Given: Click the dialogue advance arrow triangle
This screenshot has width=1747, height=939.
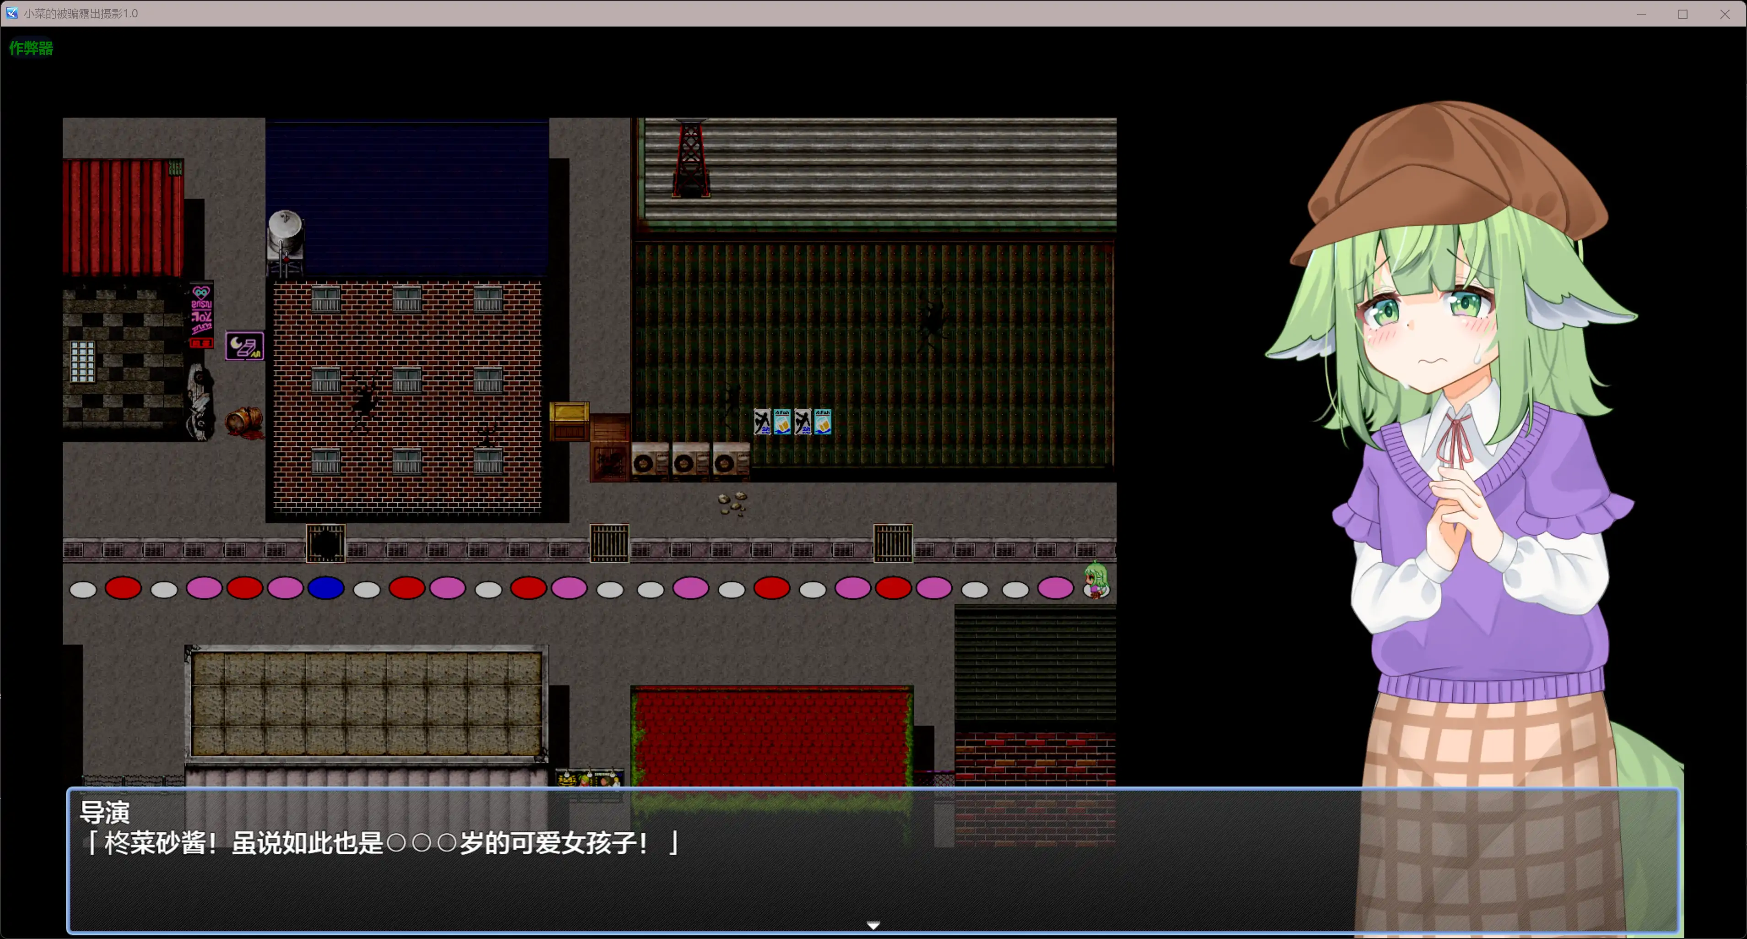Looking at the screenshot, I should [873, 925].
